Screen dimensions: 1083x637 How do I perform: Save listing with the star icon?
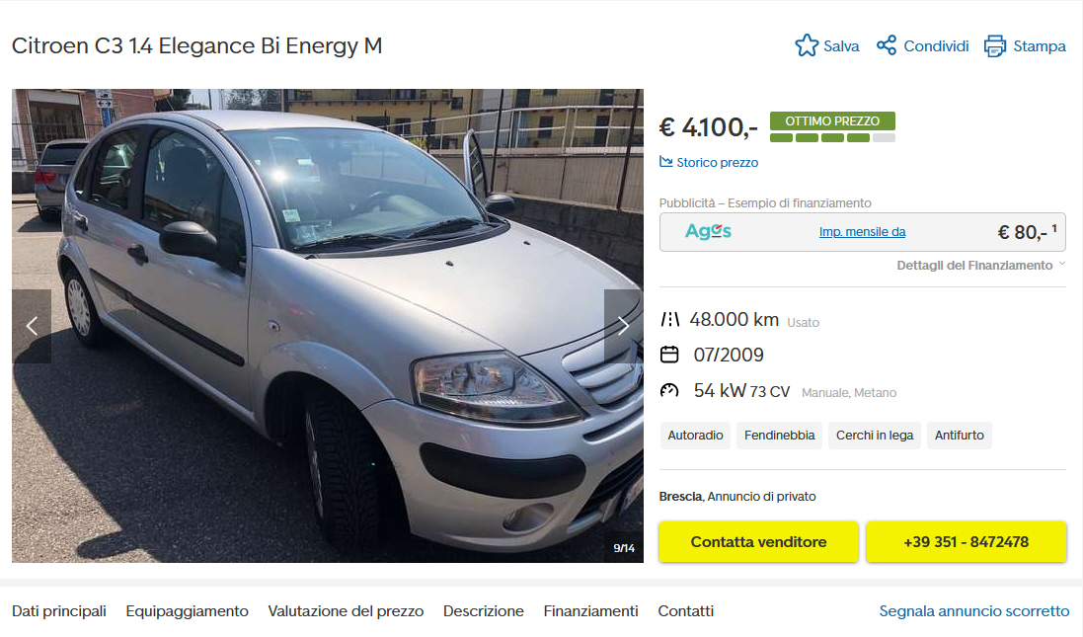point(806,45)
